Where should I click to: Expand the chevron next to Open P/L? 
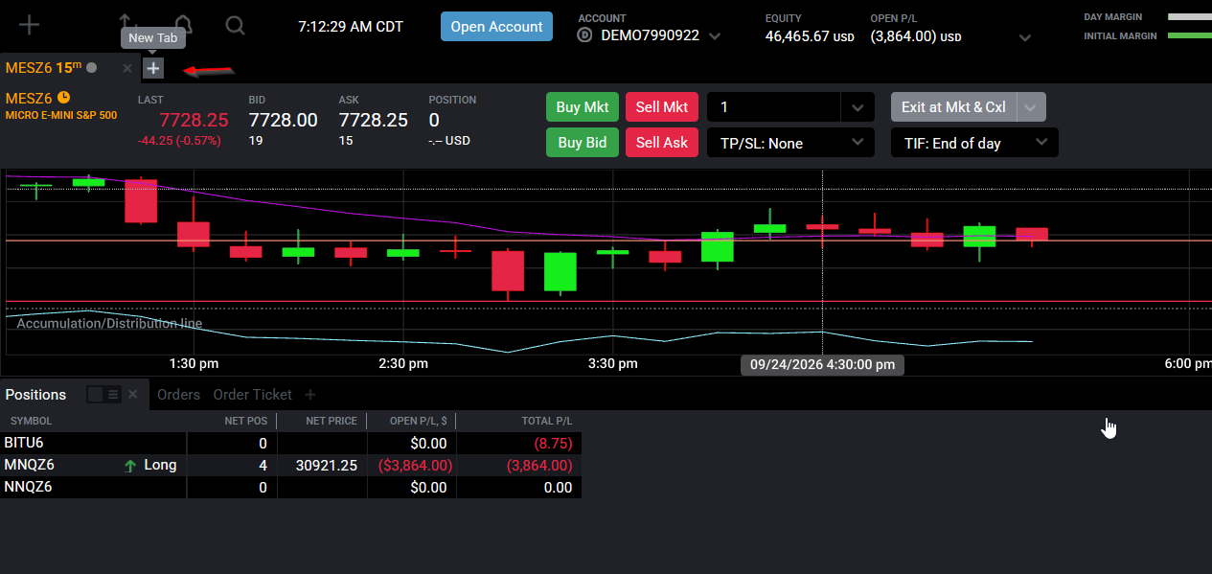[1025, 37]
